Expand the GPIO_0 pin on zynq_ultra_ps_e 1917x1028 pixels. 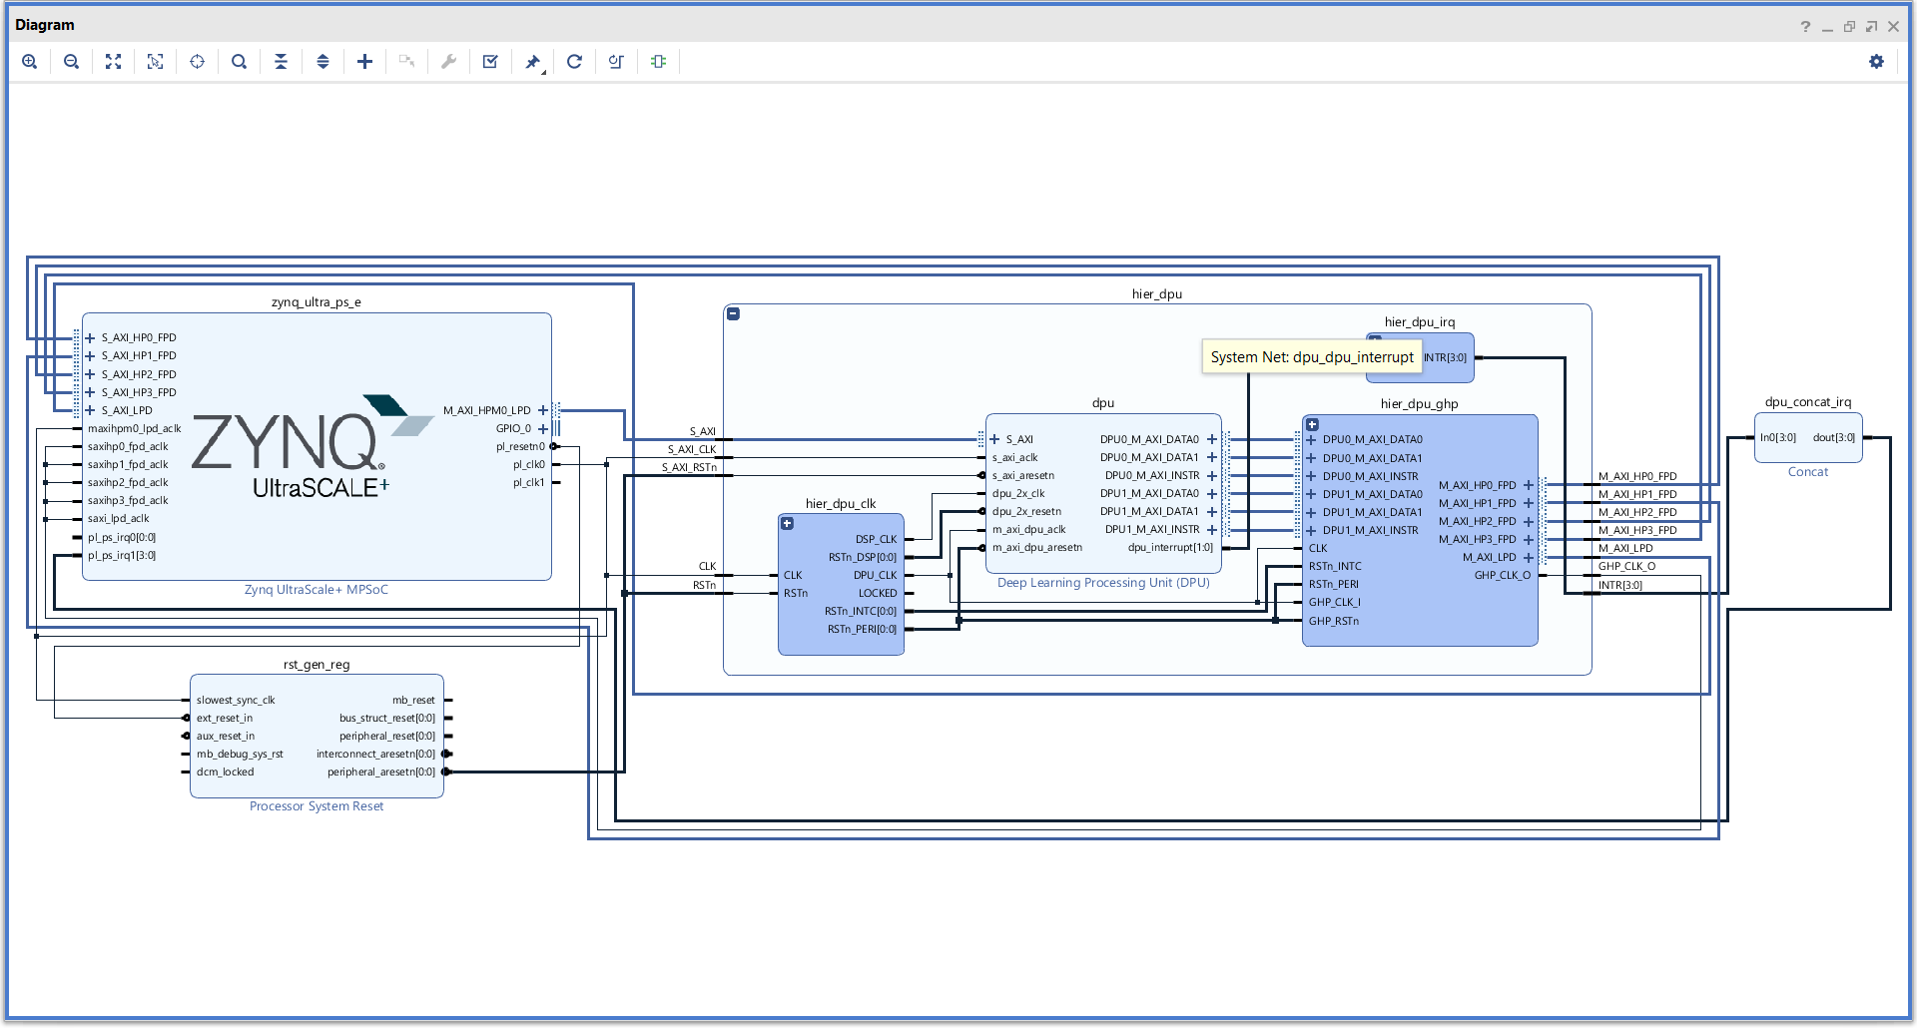pyautogui.click(x=543, y=428)
